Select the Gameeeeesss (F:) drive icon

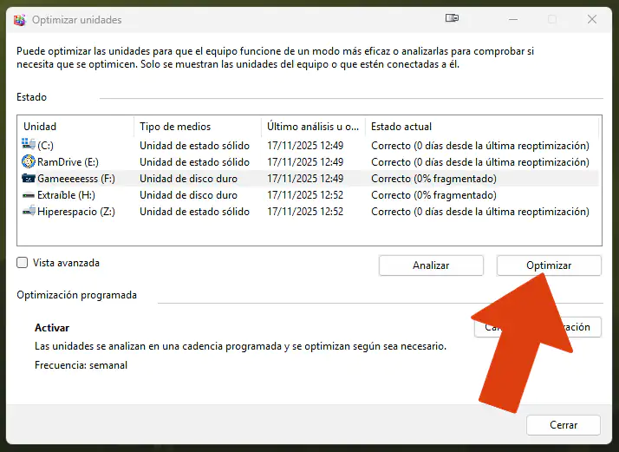point(29,178)
